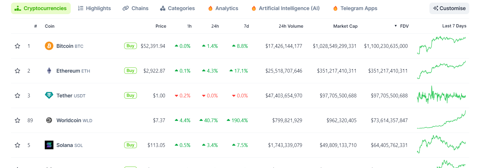
Task: Click the Worldcoin logo icon
Action: point(49,120)
